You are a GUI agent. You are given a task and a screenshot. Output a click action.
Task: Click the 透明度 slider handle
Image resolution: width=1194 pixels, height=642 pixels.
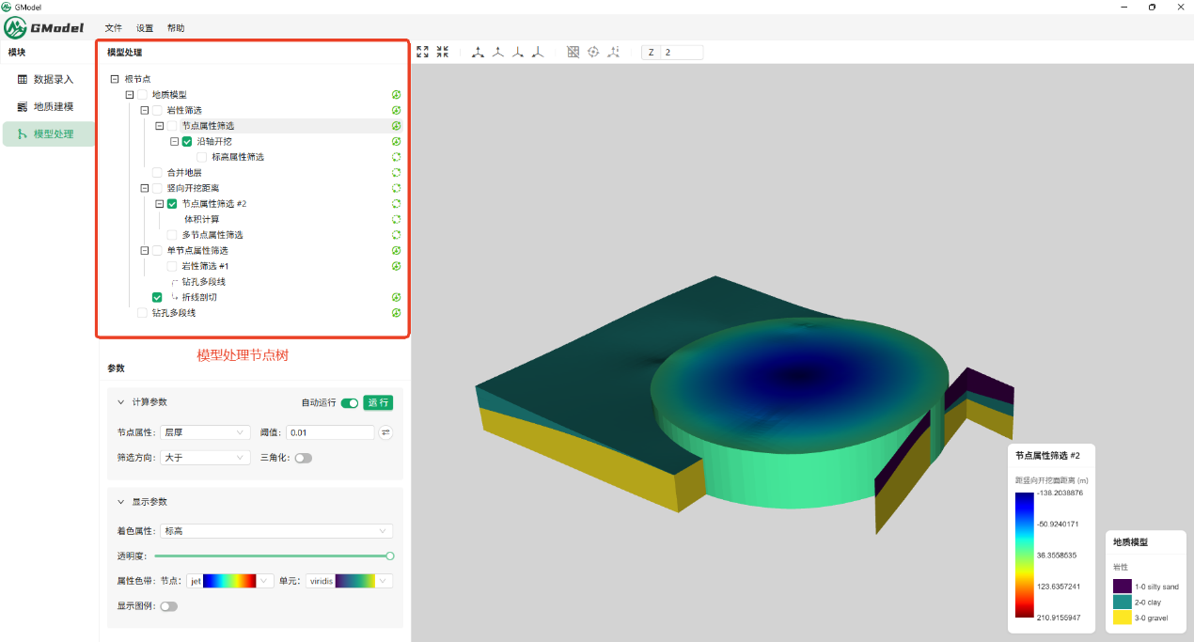(x=390, y=556)
